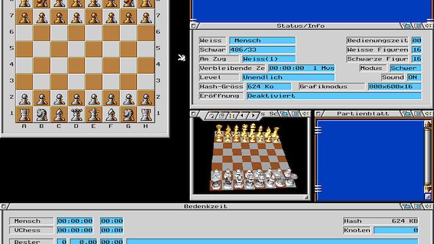The width and height of the screenshot is (434, 244).
Task: Click the Bedenkzeit window title bar
Action: (x=205, y=206)
